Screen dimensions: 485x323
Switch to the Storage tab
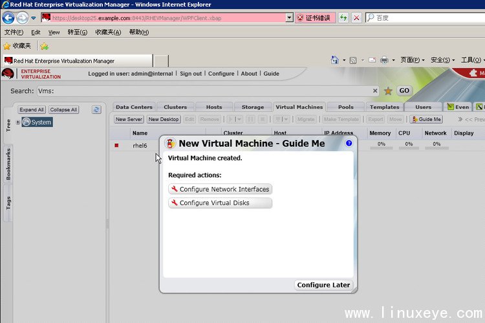click(253, 107)
